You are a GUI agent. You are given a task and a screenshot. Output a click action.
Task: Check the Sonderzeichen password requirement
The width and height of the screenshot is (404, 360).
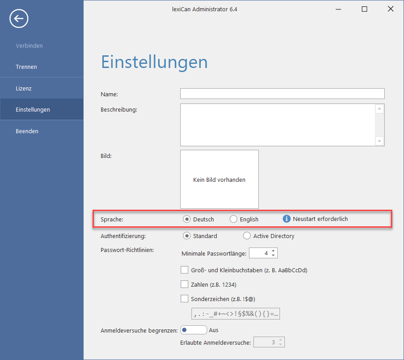click(184, 298)
